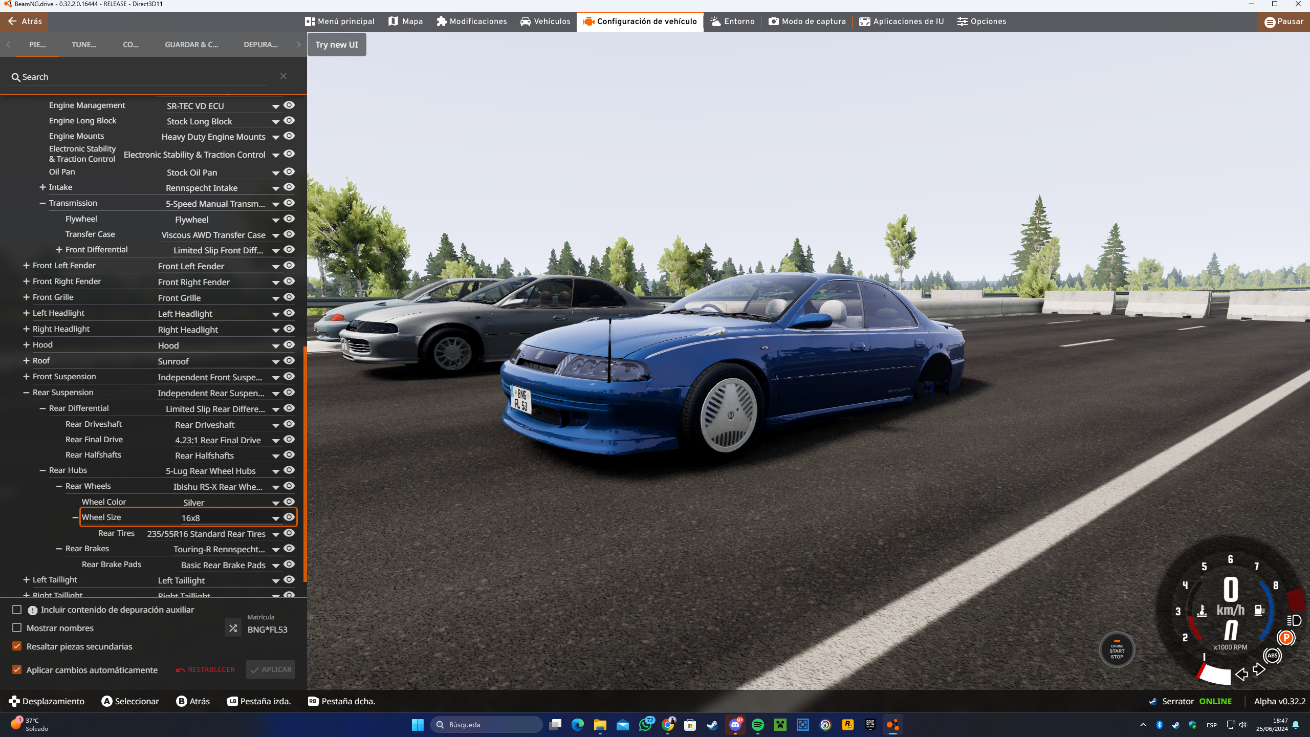Click the randomize license plate icon

233,628
